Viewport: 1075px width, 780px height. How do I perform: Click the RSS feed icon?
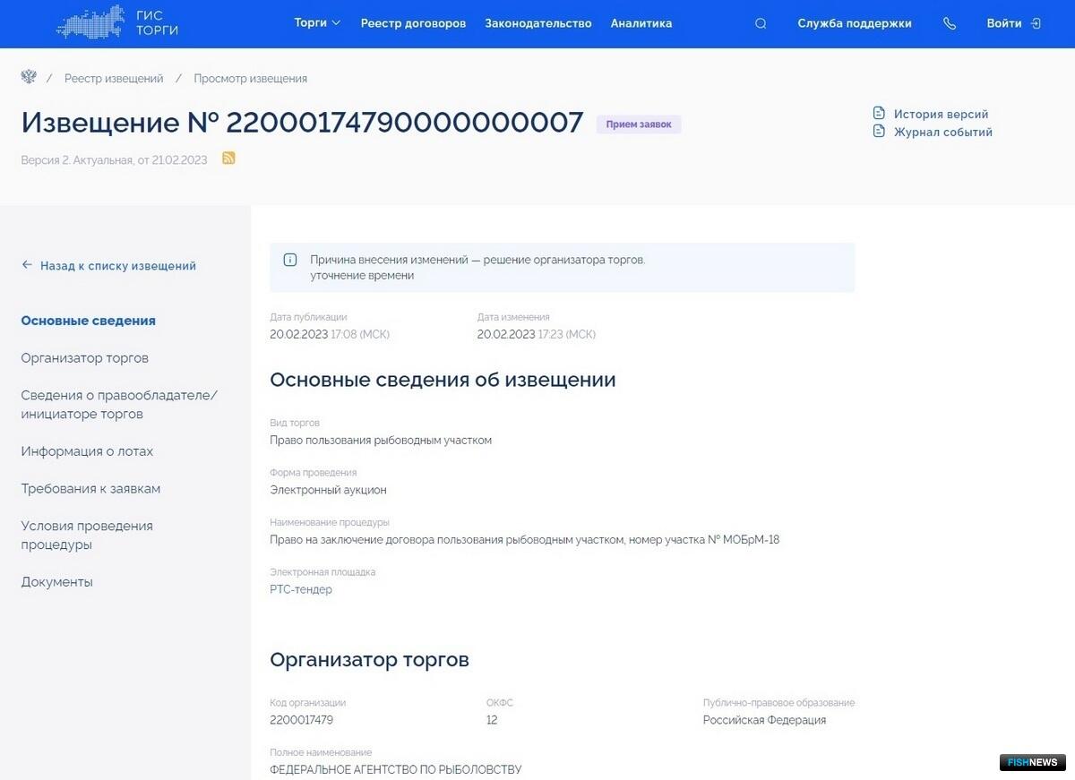(228, 159)
